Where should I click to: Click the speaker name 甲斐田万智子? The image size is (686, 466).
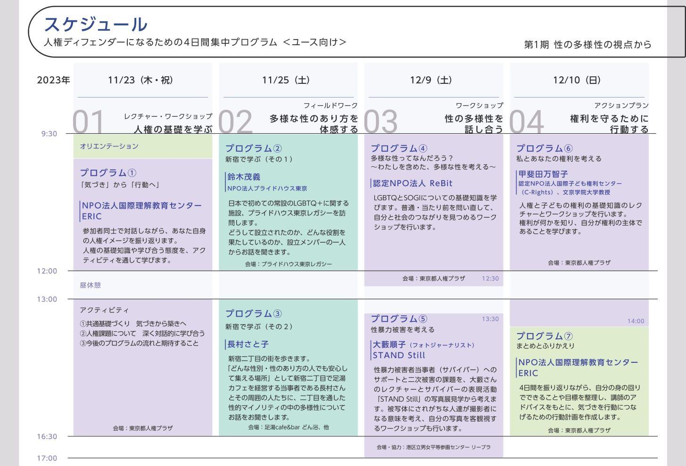(543, 174)
